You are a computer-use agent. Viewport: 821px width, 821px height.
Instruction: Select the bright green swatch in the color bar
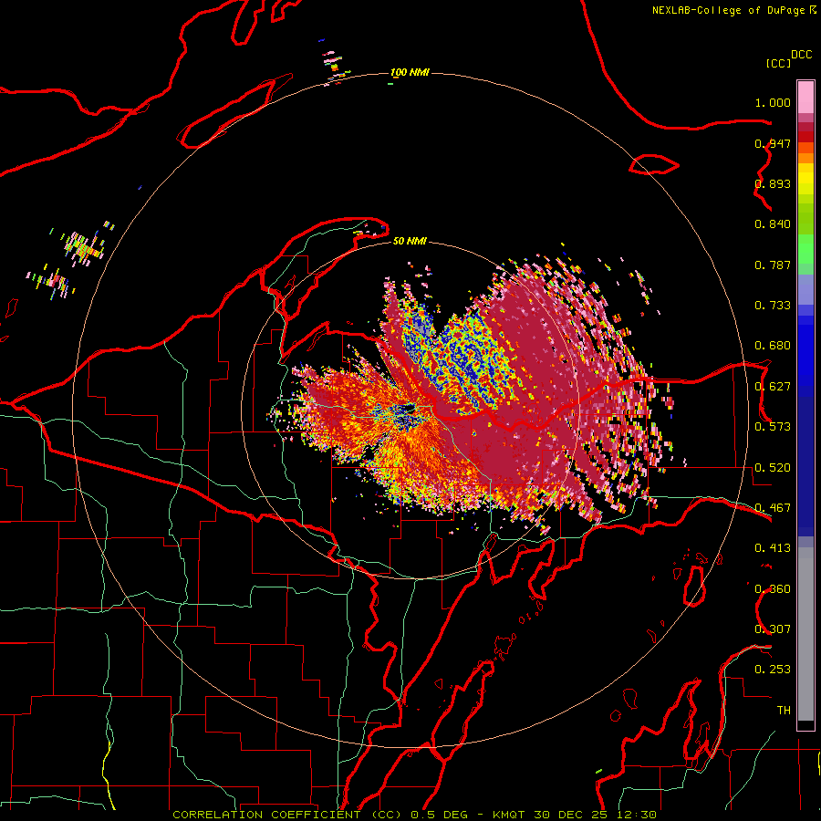[x=805, y=250]
